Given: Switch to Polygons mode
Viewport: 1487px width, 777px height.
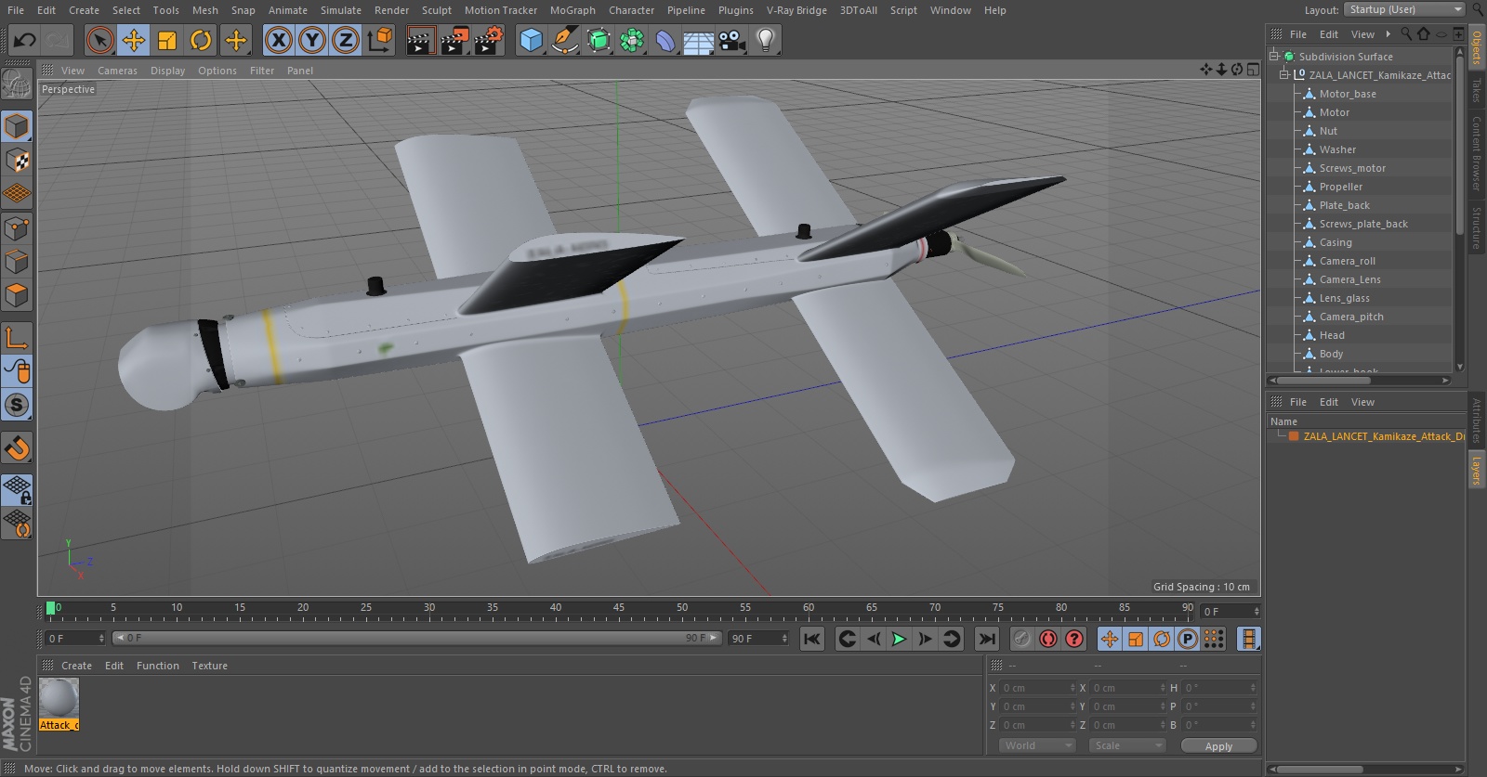Looking at the screenshot, I should [18, 295].
